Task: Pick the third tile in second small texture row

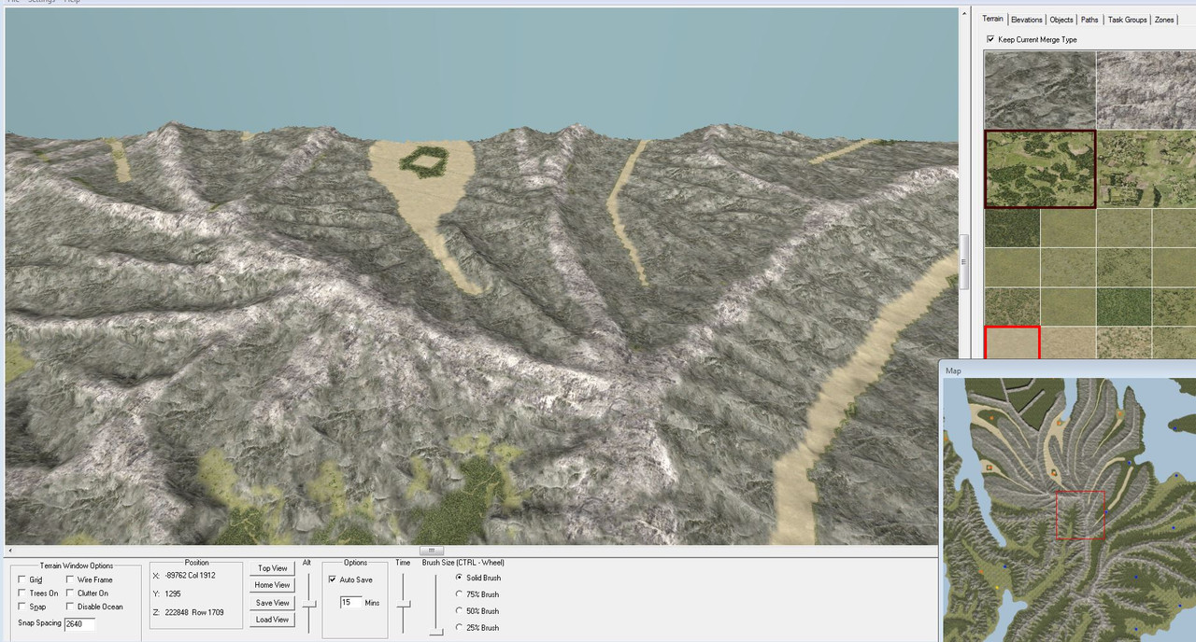Action: [1124, 267]
